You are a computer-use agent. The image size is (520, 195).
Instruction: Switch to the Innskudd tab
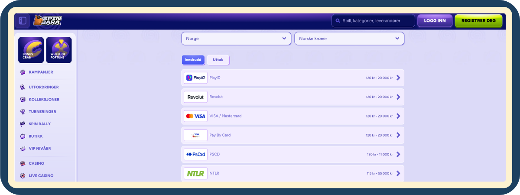click(193, 60)
